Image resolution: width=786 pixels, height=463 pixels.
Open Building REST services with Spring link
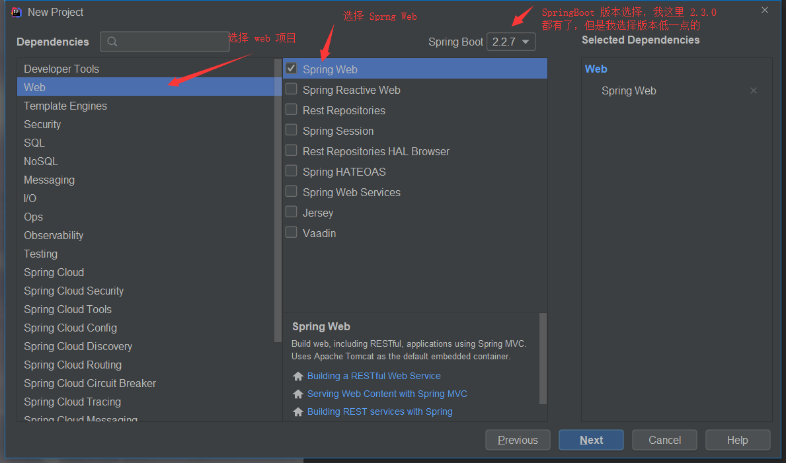[x=380, y=412]
